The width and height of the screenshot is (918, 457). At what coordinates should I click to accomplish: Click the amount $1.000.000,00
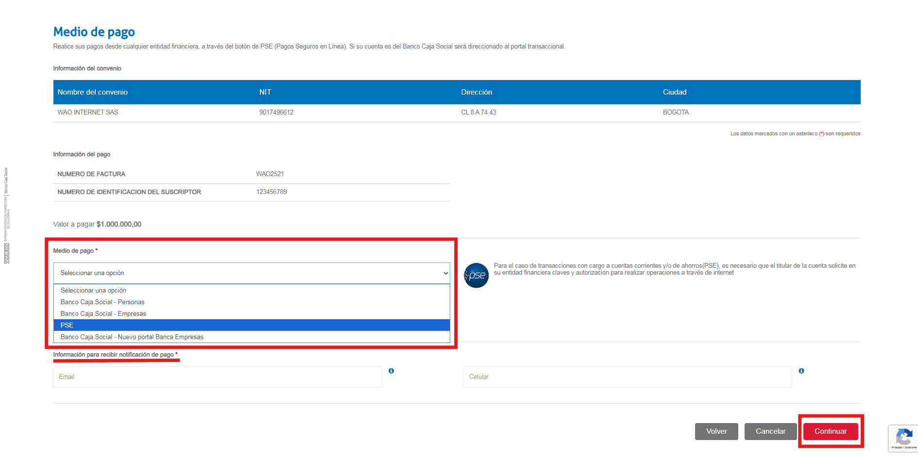119,224
